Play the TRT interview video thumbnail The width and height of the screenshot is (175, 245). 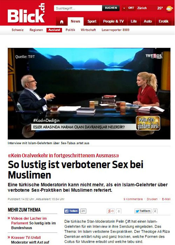[x=89, y=93]
